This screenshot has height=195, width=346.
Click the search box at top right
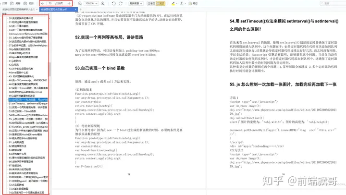pos(333,3)
